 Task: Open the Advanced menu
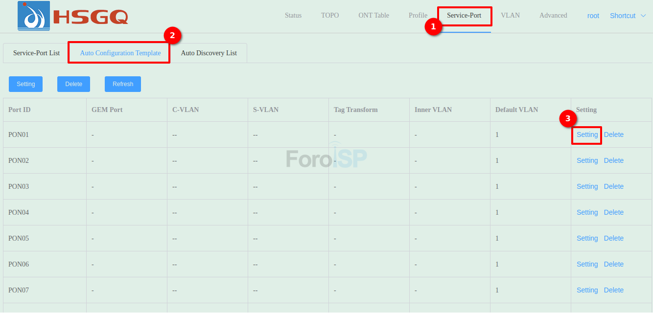pos(553,16)
